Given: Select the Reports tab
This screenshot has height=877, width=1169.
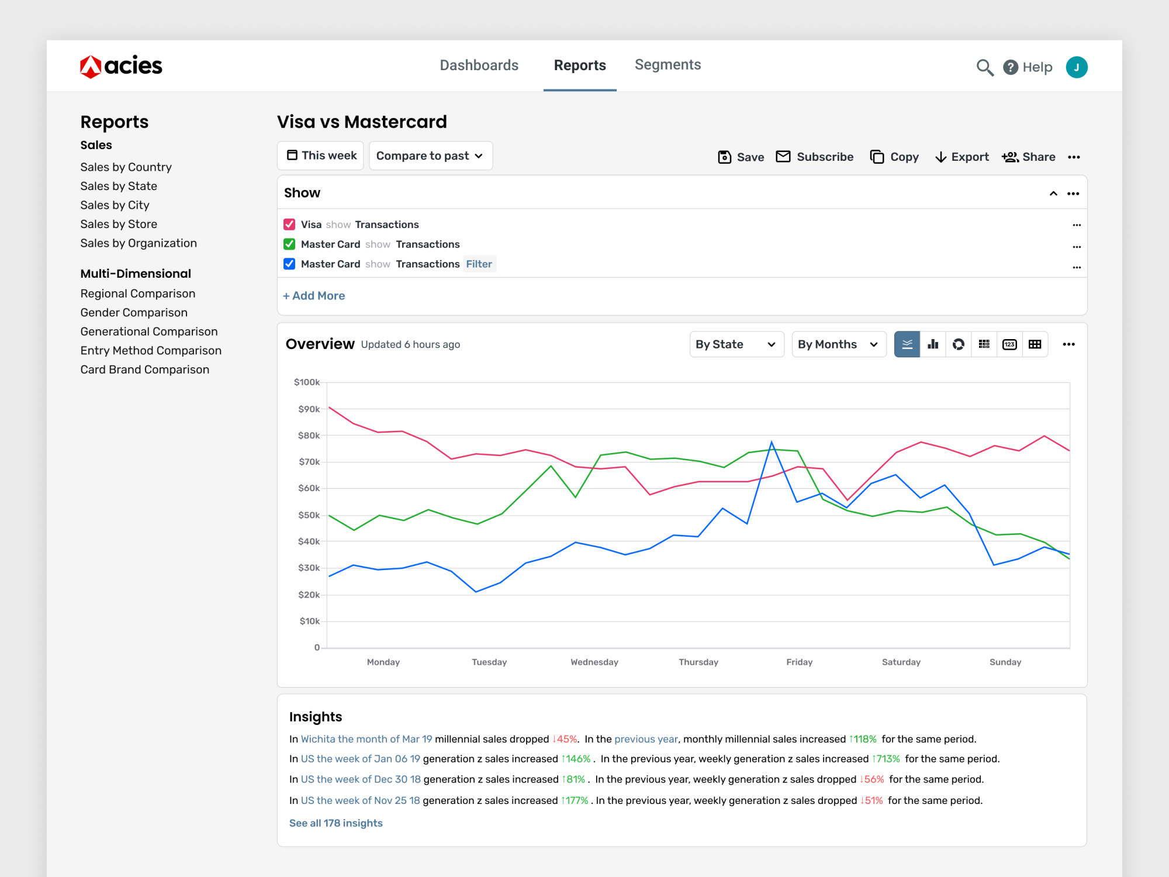Looking at the screenshot, I should point(580,65).
